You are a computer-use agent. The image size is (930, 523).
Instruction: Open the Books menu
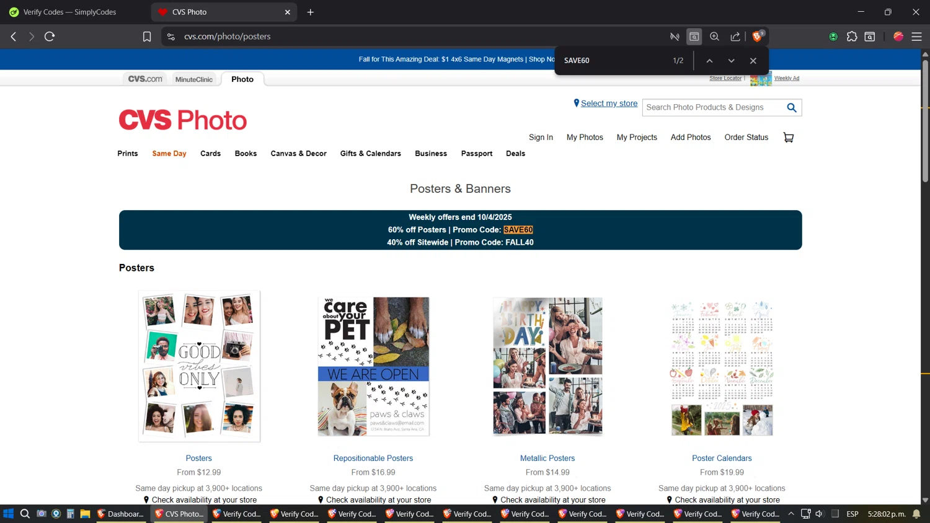click(246, 154)
